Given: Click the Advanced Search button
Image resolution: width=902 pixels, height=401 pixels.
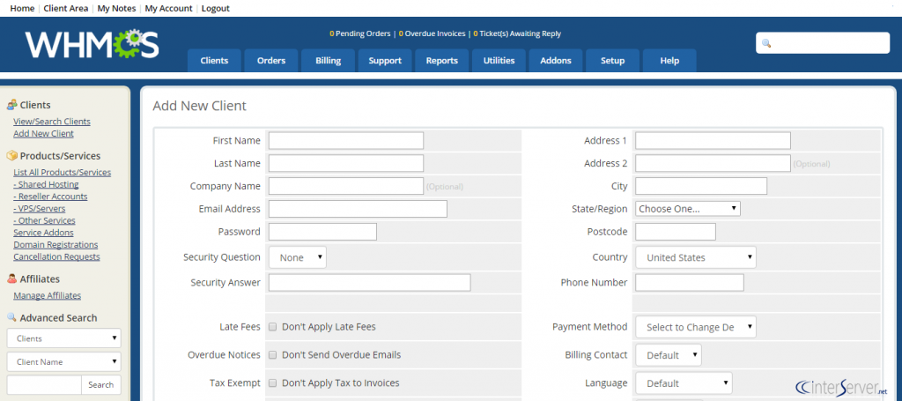Looking at the screenshot, I should [x=101, y=385].
